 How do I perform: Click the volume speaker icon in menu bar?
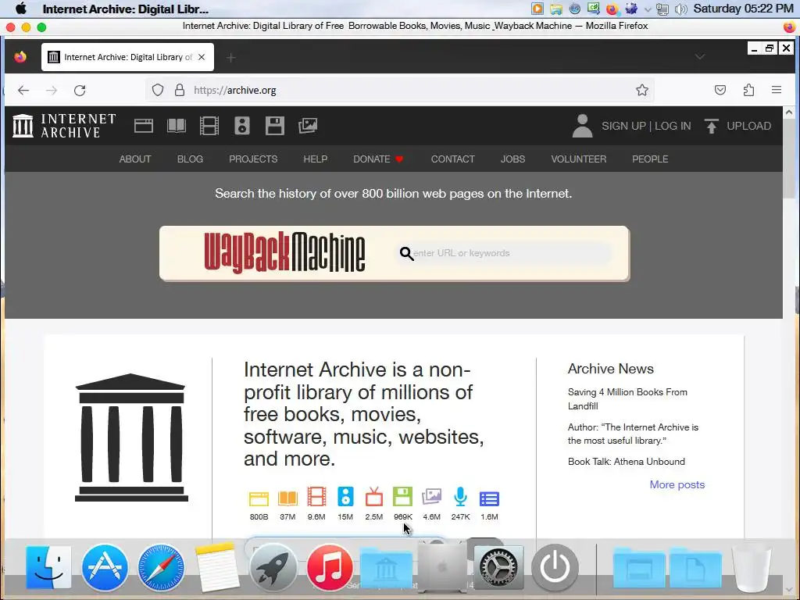point(680,9)
